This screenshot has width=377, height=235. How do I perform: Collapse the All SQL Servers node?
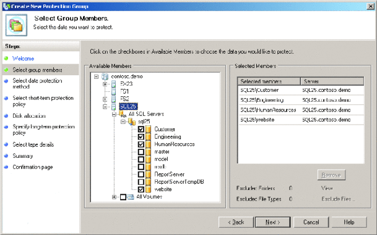coord(114,114)
